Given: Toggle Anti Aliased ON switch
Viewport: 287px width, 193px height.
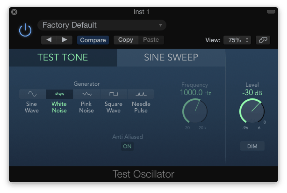Looking at the screenshot, I should tap(127, 147).
